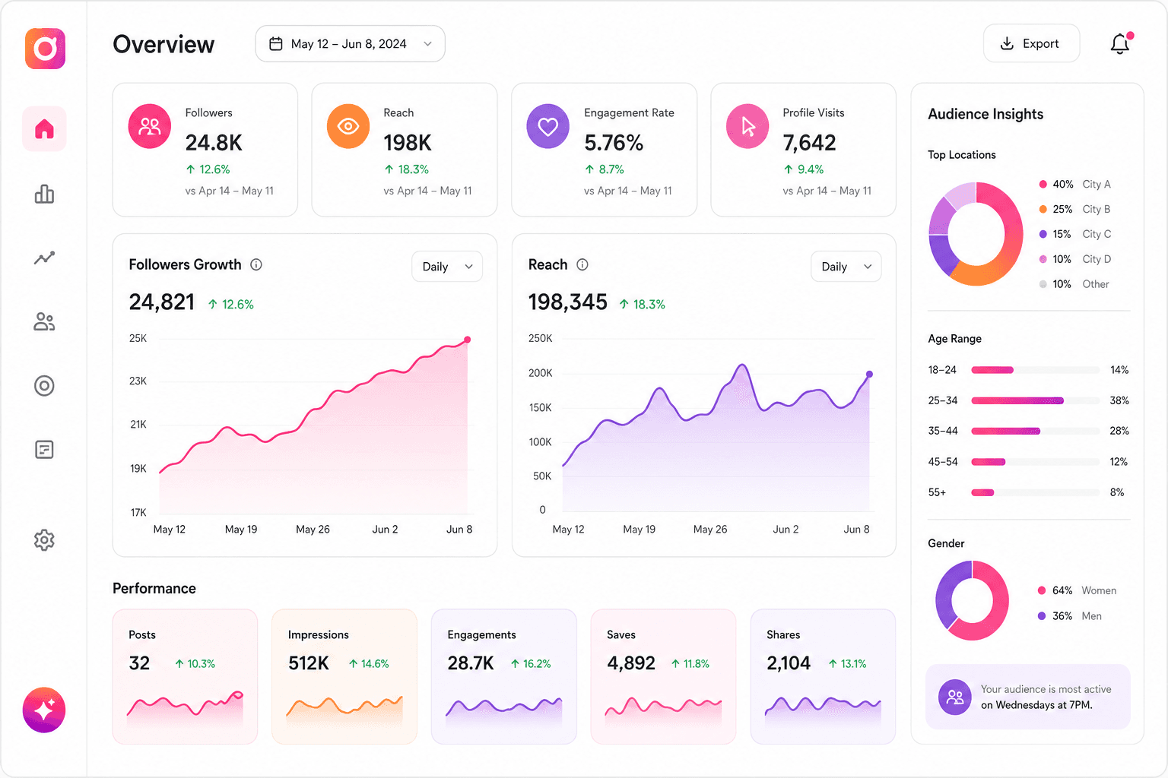The height and width of the screenshot is (778, 1168).
Task: Click the Reach card eye icon
Action: (348, 126)
